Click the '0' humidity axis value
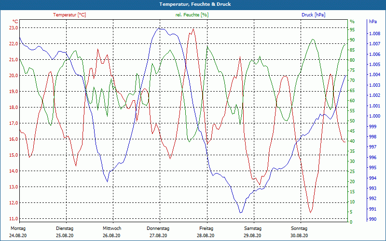 351,222
